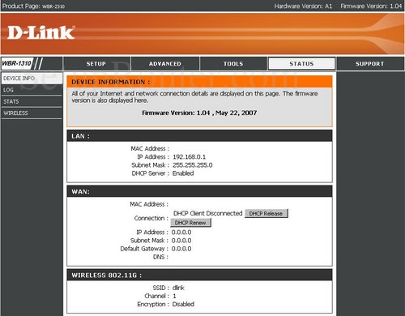Click the WBR-1310 model badge
The width and height of the screenshot is (405, 316).
(x=17, y=63)
